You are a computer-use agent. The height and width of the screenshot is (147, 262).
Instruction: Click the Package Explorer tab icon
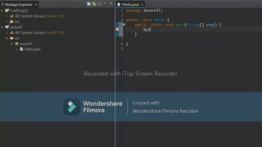2,4
